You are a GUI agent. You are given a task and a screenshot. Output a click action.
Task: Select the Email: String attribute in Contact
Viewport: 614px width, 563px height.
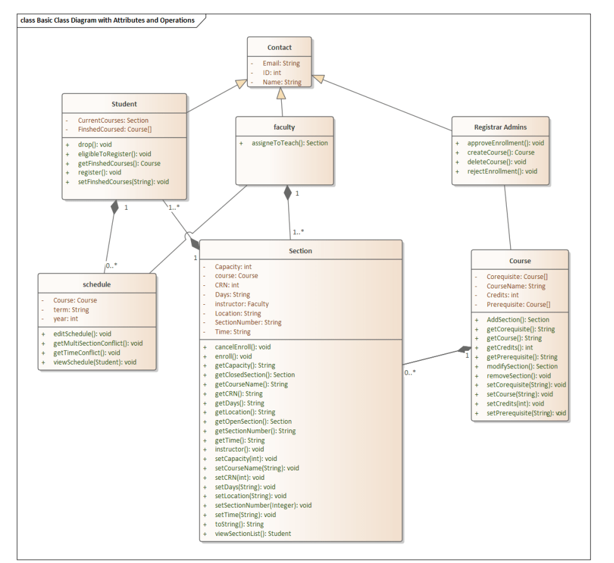coord(281,63)
